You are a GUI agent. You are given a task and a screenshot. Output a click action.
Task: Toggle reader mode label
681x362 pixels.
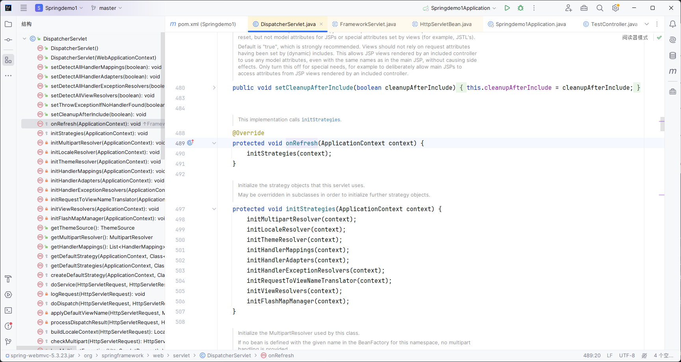click(635, 37)
